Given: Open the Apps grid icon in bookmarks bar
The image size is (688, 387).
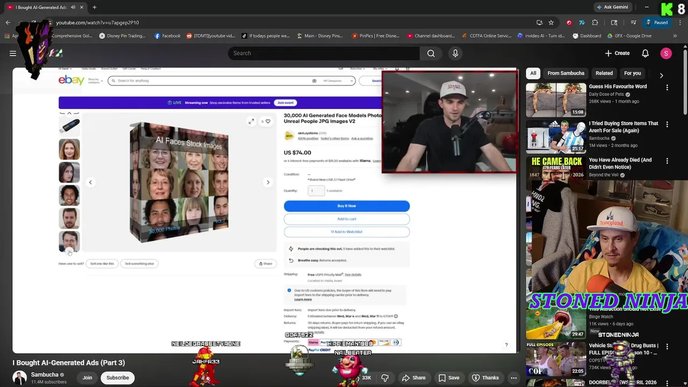Looking at the screenshot, I should pyautogui.click(x=7, y=36).
